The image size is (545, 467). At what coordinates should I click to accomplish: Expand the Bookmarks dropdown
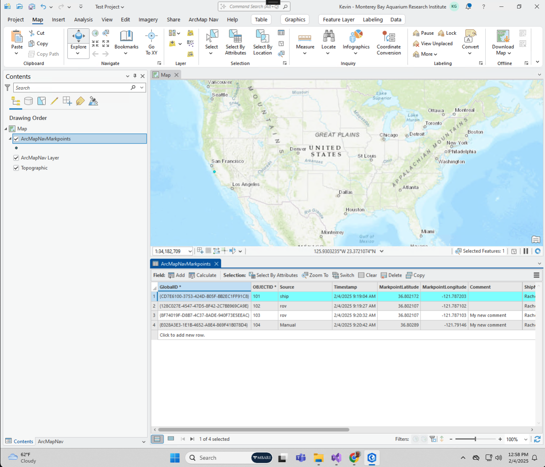click(x=126, y=53)
